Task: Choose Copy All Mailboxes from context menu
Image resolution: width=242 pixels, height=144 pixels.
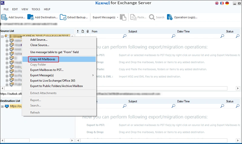Action: [59, 59]
